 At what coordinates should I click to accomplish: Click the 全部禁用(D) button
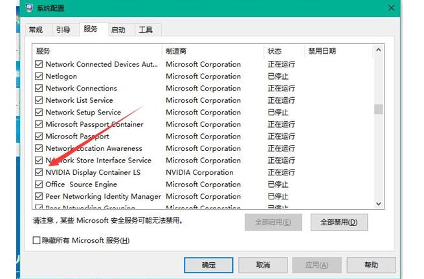pyautogui.click(x=339, y=222)
